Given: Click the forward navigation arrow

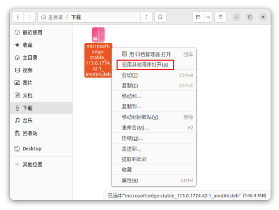Looking at the screenshot, I should (29, 17).
